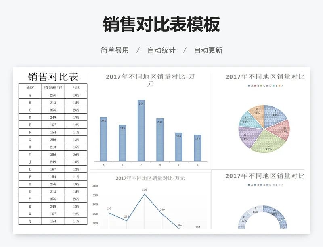Click the 18% share cell in row J

click(x=76, y=162)
